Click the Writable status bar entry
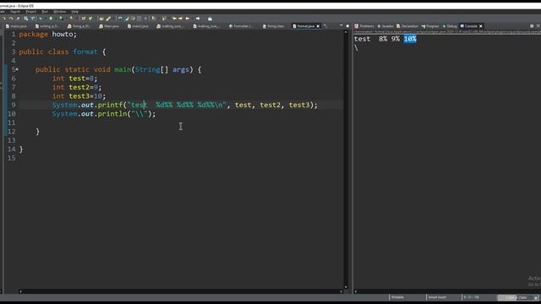The width and height of the screenshot is (541, 304). tap(397, 297)
